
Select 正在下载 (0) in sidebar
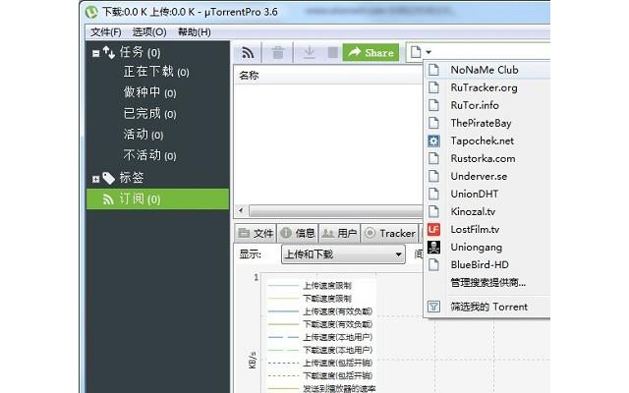[156, 72]
